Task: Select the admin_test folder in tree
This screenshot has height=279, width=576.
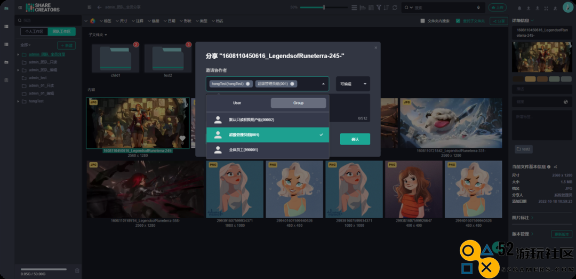Action: 37,78
